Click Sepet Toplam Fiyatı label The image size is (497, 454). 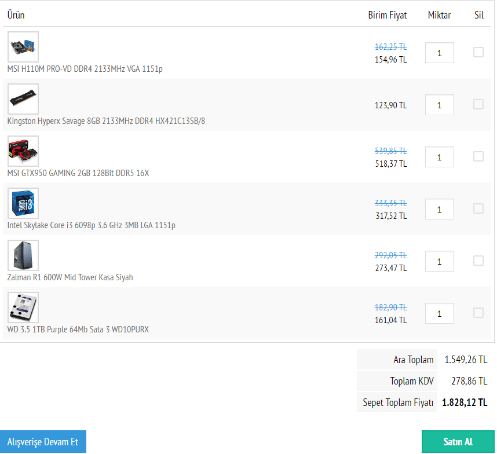[398, 402]
